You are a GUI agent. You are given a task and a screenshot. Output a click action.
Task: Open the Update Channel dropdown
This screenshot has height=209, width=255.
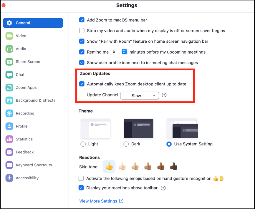coord(140,96)
